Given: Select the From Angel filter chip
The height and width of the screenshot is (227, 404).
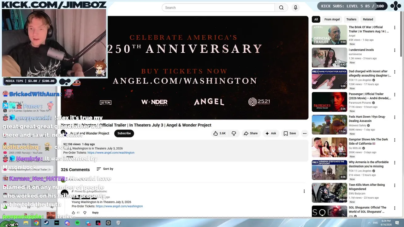Looking at the screenshot, I should (x=332, y=19).
